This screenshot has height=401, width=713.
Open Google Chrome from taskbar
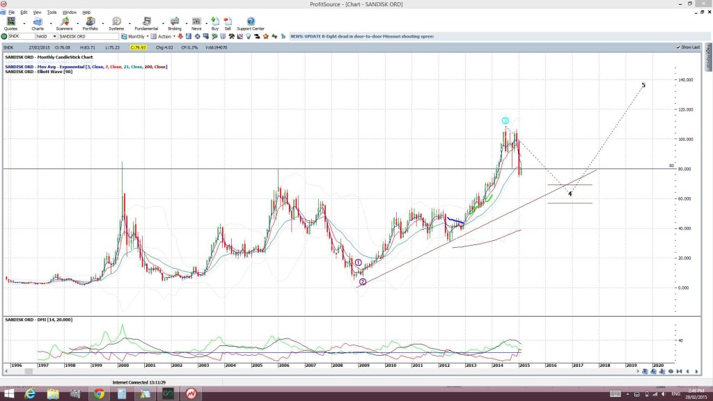coord(99,394)
